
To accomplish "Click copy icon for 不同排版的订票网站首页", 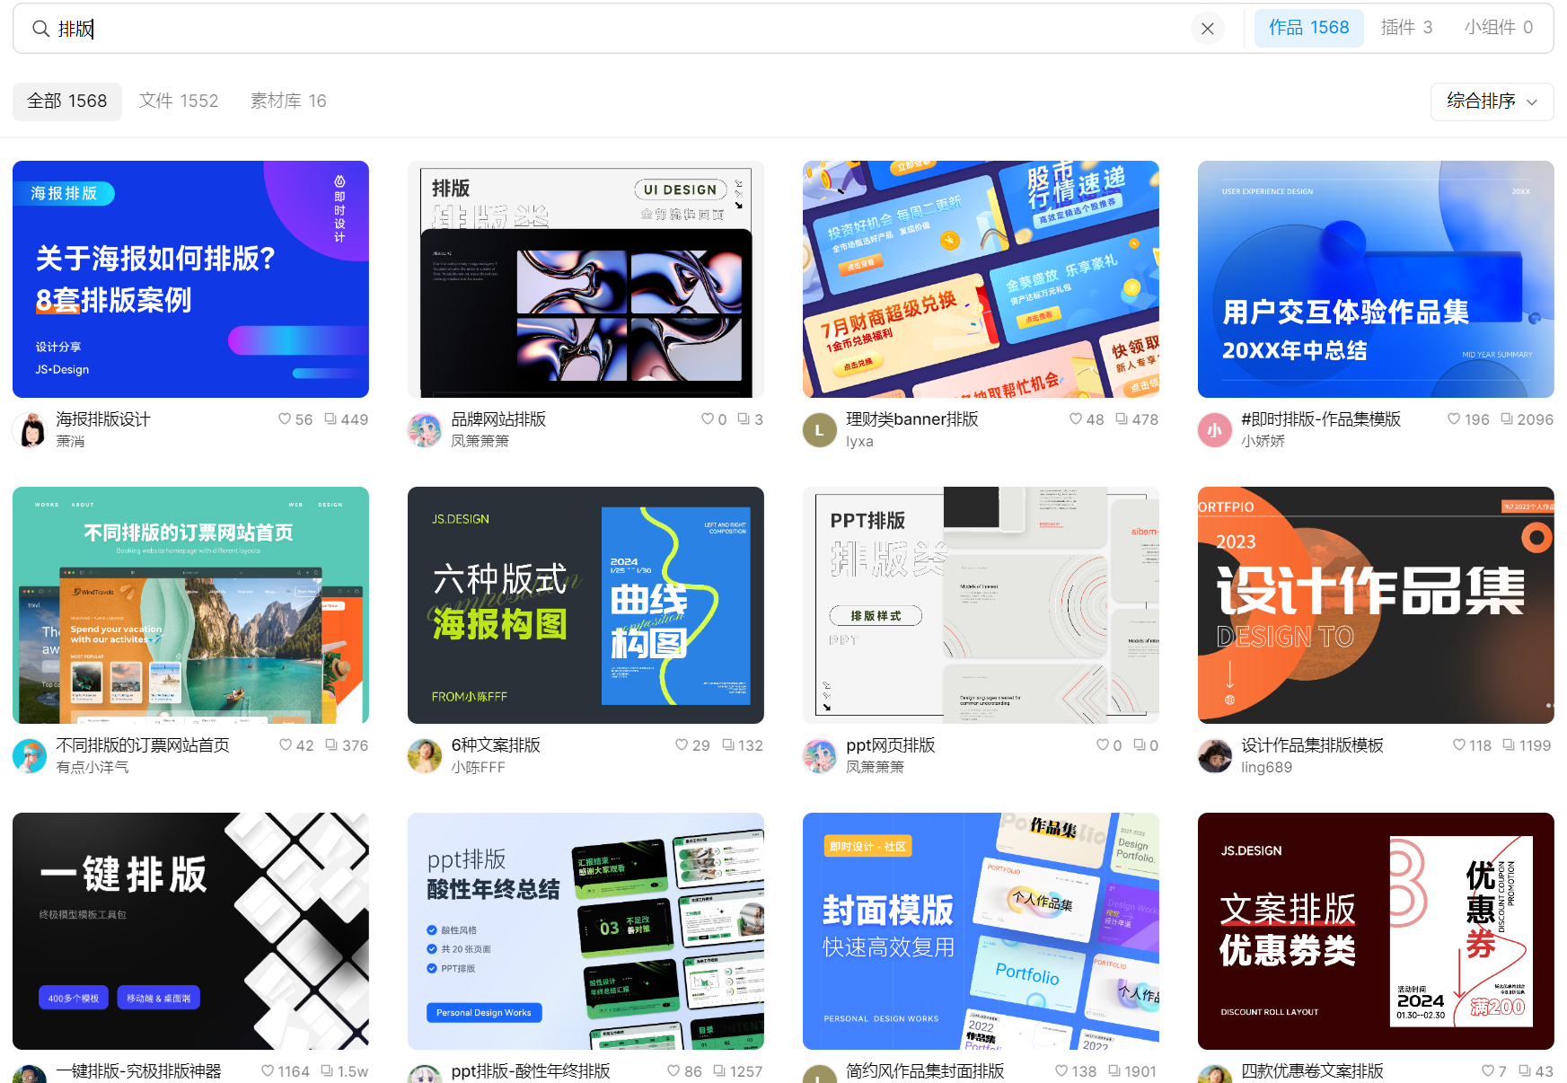I will click(x=331, y=745).
